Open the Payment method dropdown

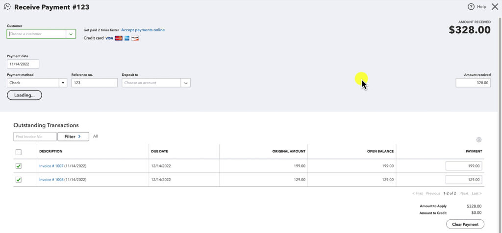(63, 83)
